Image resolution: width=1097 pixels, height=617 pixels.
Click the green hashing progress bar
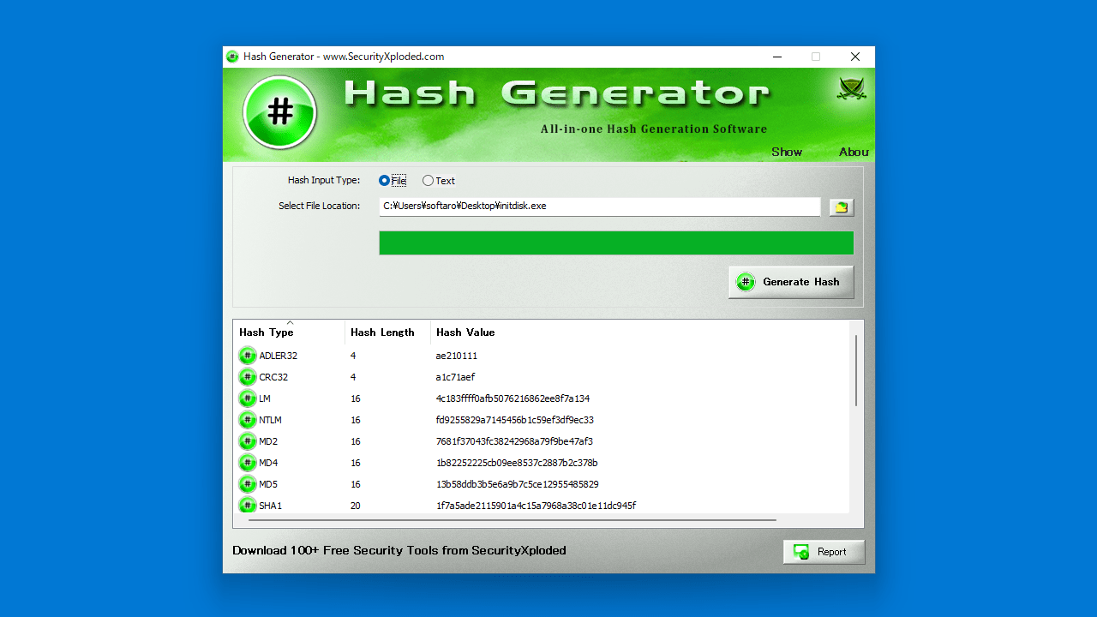coord(616,243)
